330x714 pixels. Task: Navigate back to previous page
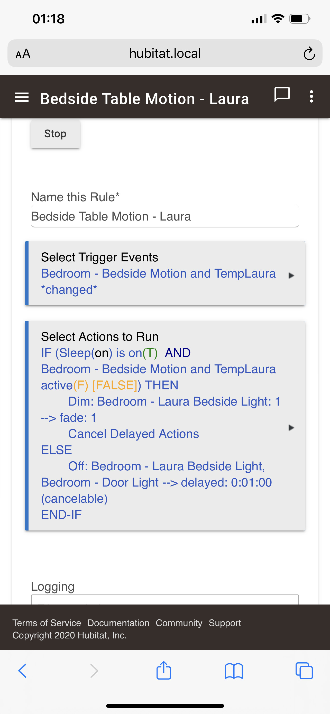pos(22,671)
